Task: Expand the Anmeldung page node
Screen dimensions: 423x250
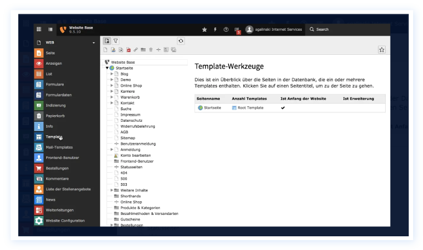Action: pyautogui.click(x=112, y=149)
